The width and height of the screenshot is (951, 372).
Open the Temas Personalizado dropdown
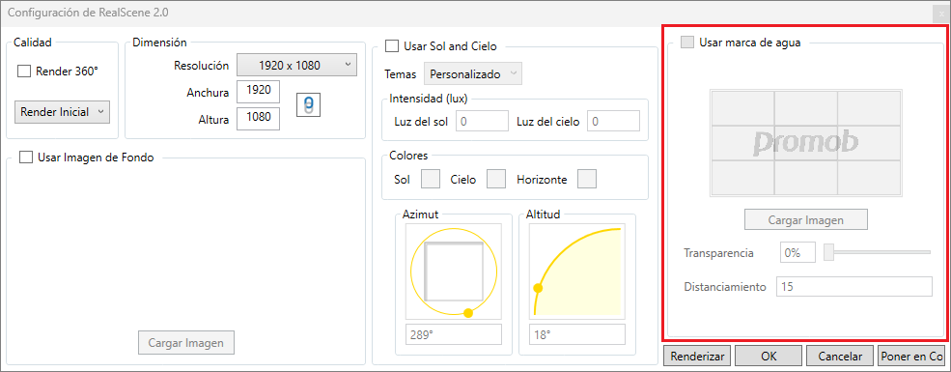tap(472, 74)
